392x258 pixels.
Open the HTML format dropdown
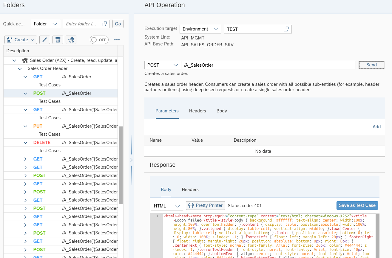pos(167,206)
